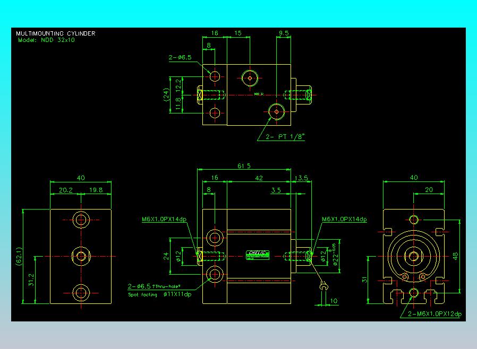The image size is (477, 349).
Task: Click the 15 dimension in top view
Action: (238, 33)
